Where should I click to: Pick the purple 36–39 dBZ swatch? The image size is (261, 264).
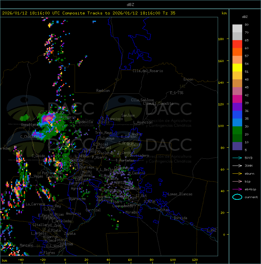[237, 107]
